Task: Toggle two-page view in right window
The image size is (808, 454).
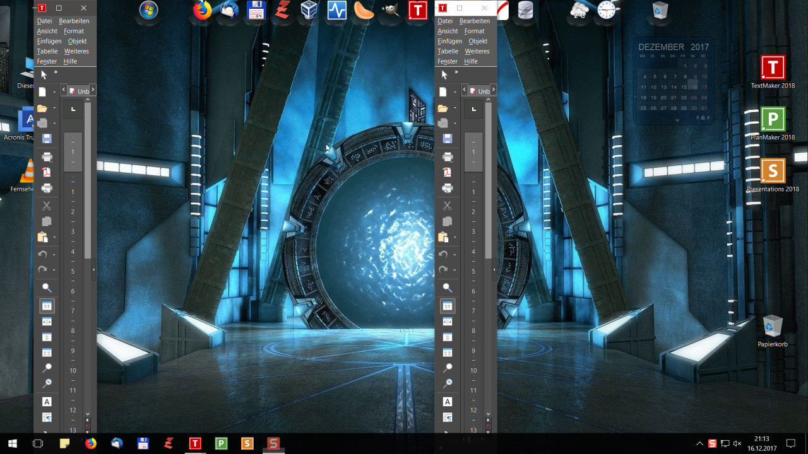Action: click(448, 353)
